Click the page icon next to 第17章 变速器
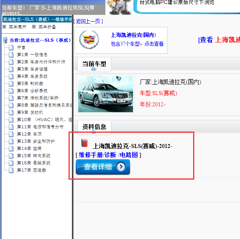The image size is (240, 239). click(11, 170)
